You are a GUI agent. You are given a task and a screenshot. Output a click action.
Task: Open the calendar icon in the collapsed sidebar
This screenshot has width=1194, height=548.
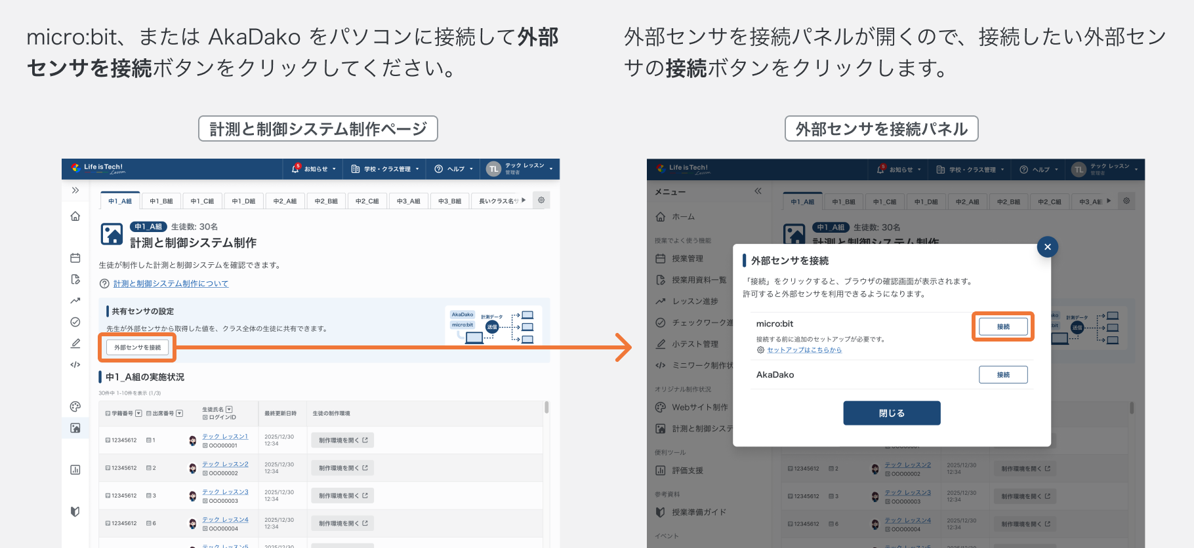[x=75, y=258]
